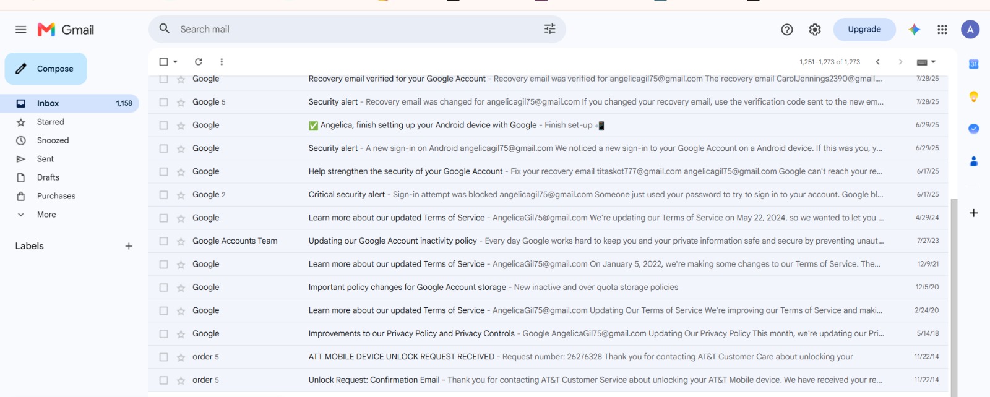
Task: Select the Security alert recovery email row checkbox
Action: (163, 102)
